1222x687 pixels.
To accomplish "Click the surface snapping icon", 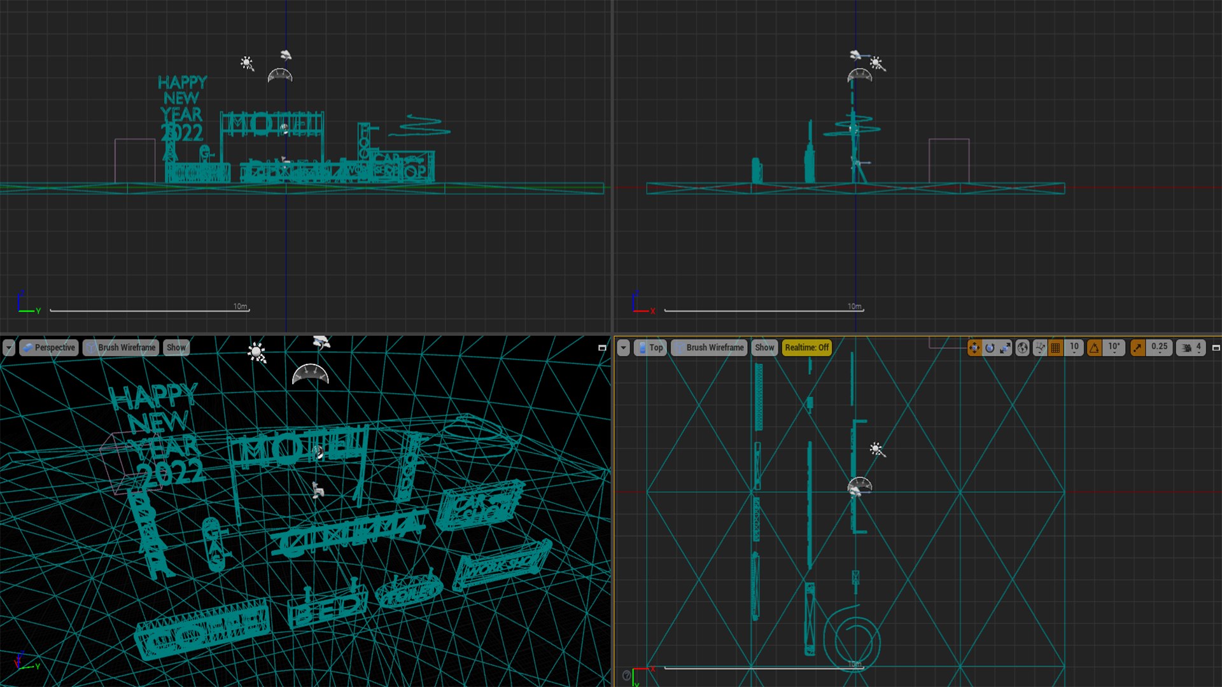I will (x=1040, y=347).
